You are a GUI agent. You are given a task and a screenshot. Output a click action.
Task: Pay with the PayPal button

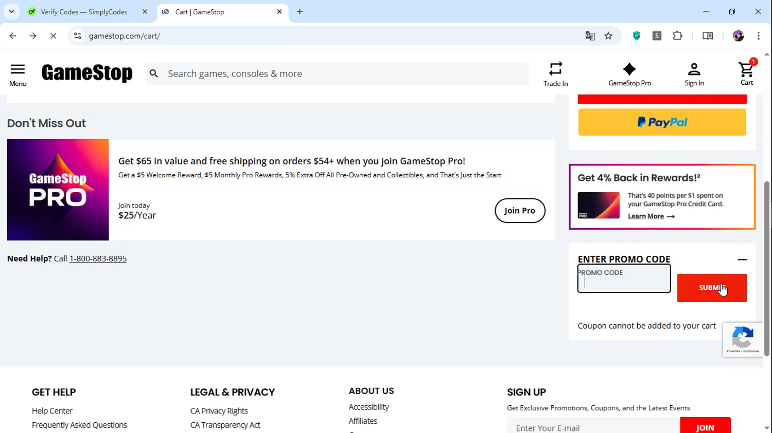pyautogui.click(x=662, y=122)
